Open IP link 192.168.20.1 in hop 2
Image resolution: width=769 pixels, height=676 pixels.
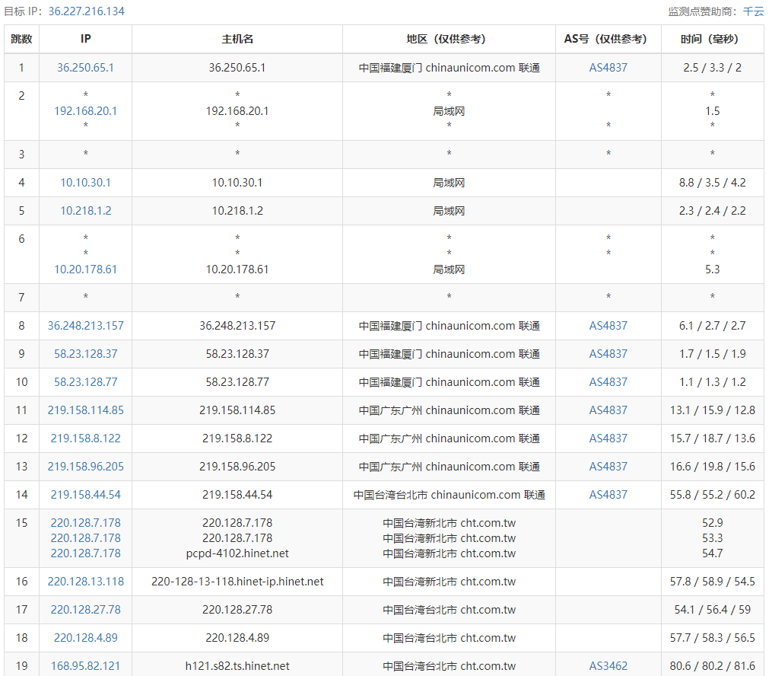[85, 111]
